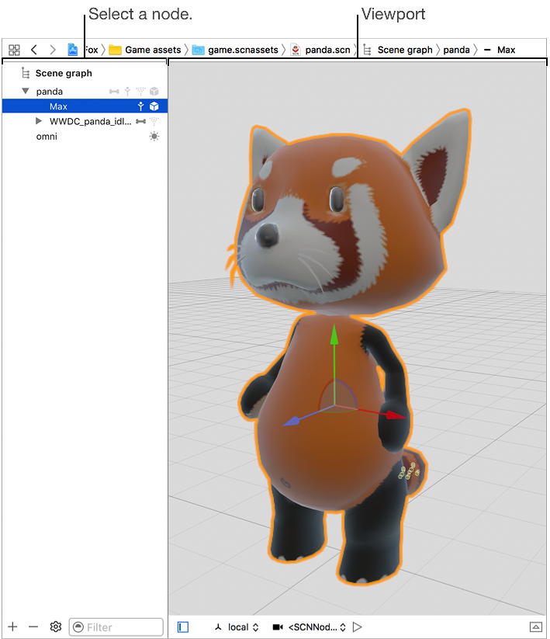Viewport: 550px width, 639px height.
Task: Add a node with the plus button
Action: (x=12, y=627)
